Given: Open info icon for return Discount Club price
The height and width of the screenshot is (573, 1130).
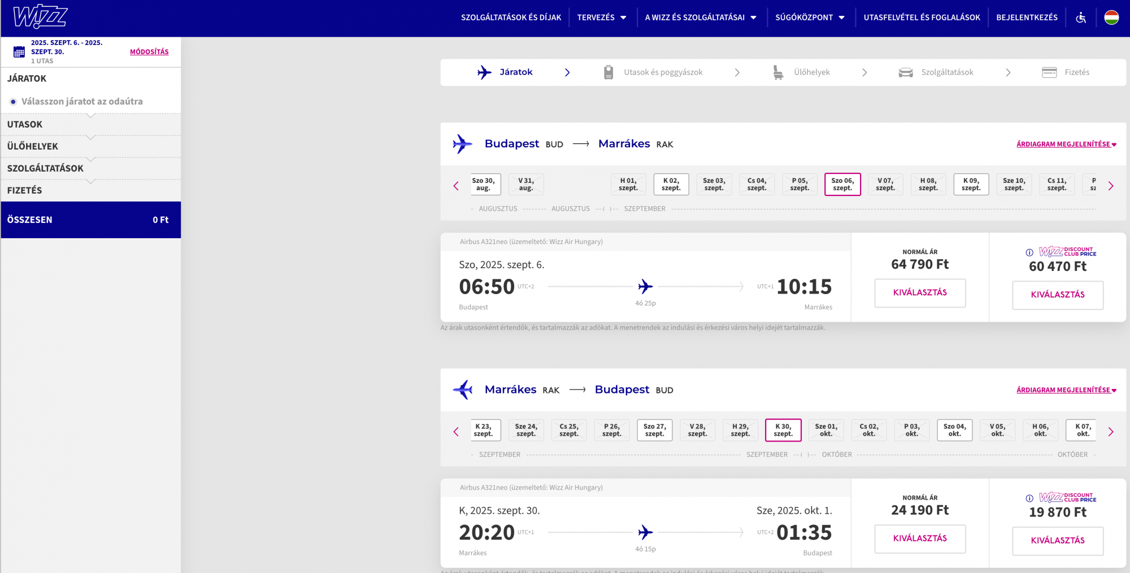Looking at the screenshot, I should (x=1029, y=498).
